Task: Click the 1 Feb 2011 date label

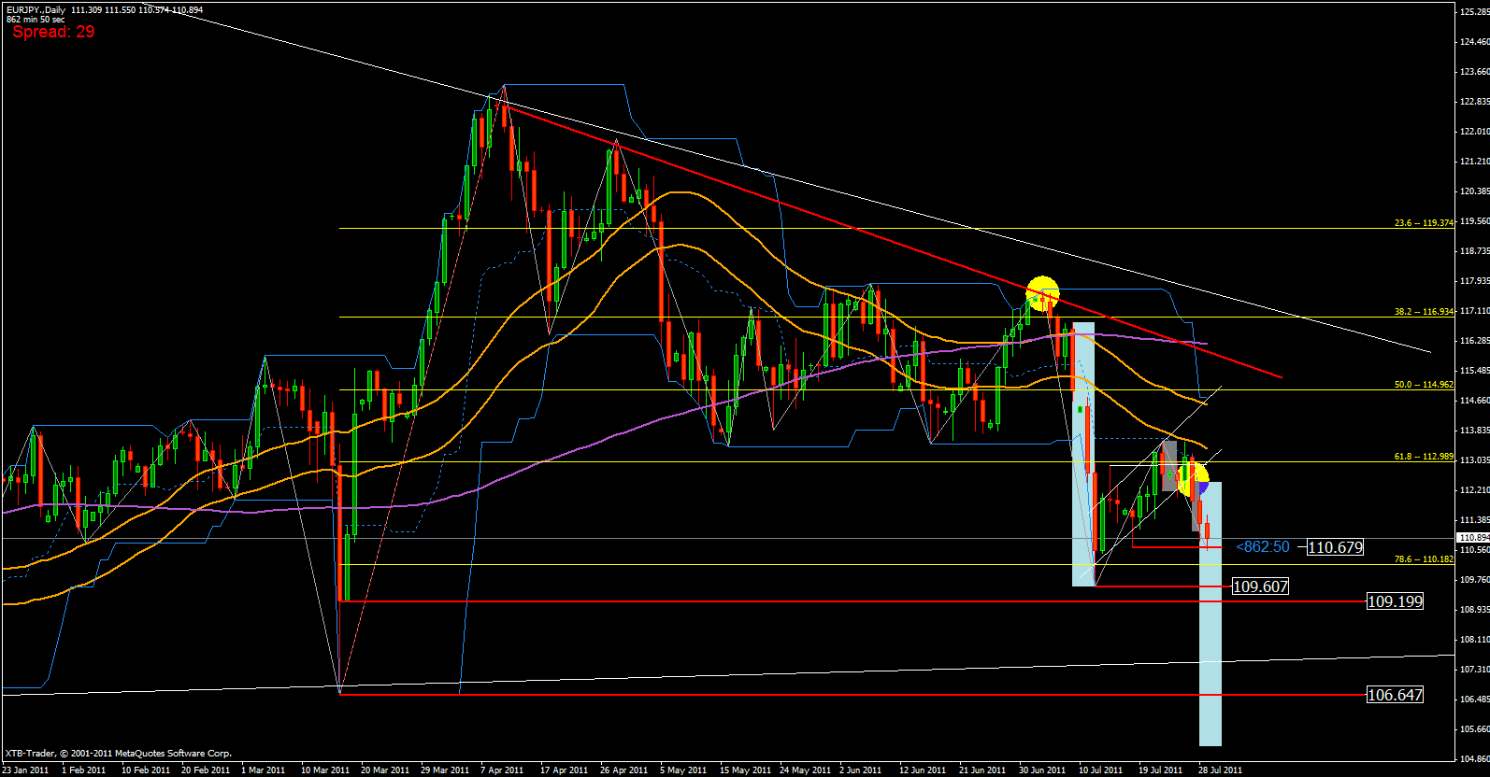Action: tap(83, 770)
